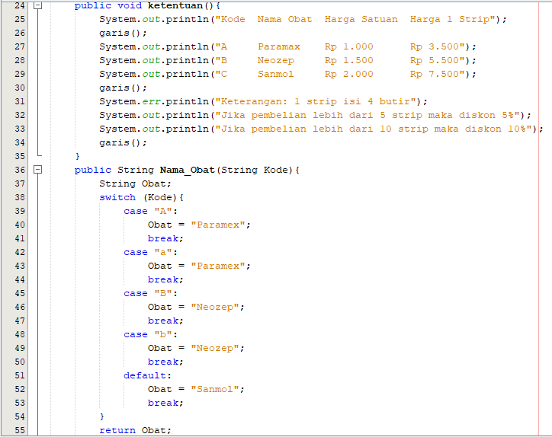
Task: Click 'Harga 1 Strip' on line 25
Action: click(x=450, y=19)
